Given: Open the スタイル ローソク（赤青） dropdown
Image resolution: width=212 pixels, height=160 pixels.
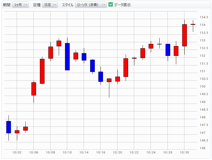Looking at the screenshot, I should (91, 5).
